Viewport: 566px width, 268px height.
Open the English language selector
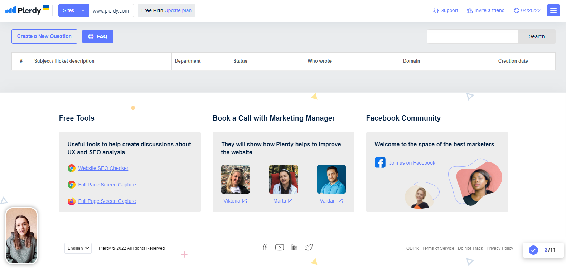(x=78, y=248)
